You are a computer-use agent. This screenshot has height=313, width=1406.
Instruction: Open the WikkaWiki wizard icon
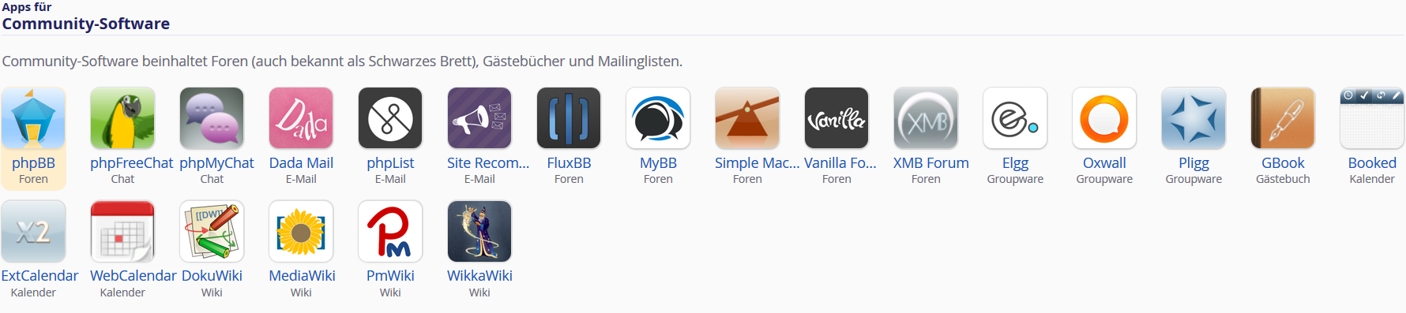pyautogui.click(x=479, y=231)
